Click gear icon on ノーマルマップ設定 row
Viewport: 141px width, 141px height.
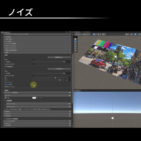pyautogui.click(x=70, y=121)
